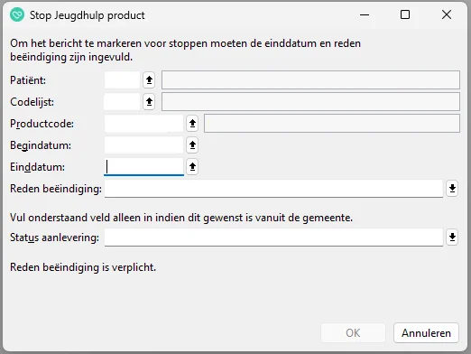Click the upload arrow next to Codelijst
Screen dimensions: 471x354
(x=149, y=102)
